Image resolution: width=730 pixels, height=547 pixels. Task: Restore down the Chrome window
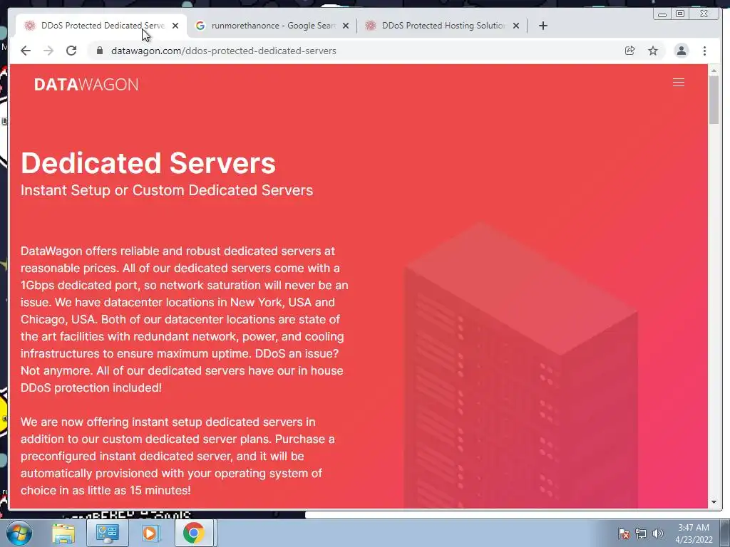tap(680, 14)
